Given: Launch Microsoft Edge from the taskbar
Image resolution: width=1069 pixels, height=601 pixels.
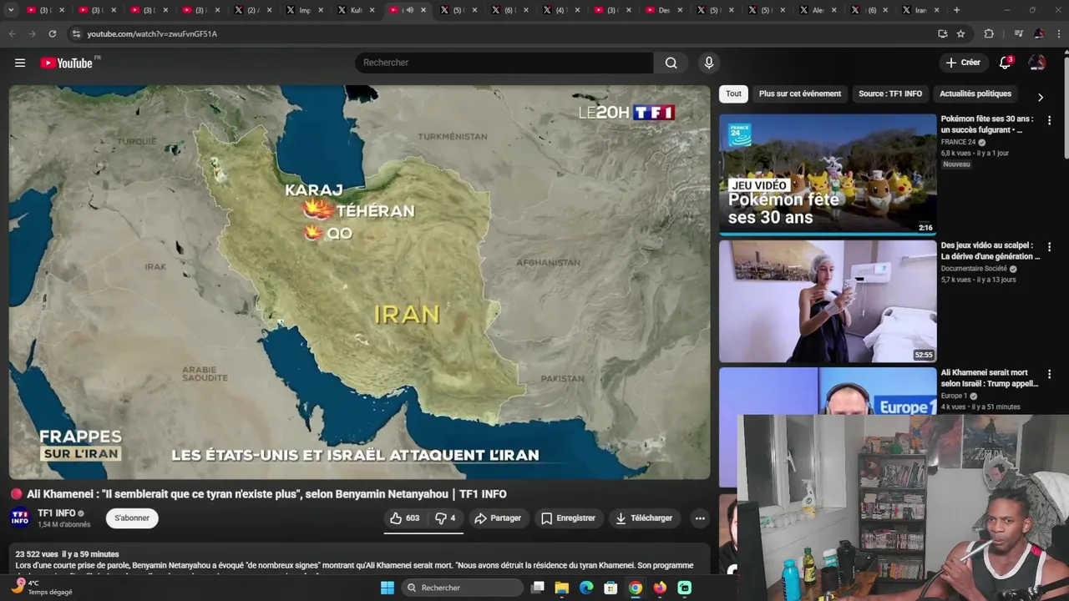Looking at the screenshot, I should pyautogui.click(x=586, y=588).
